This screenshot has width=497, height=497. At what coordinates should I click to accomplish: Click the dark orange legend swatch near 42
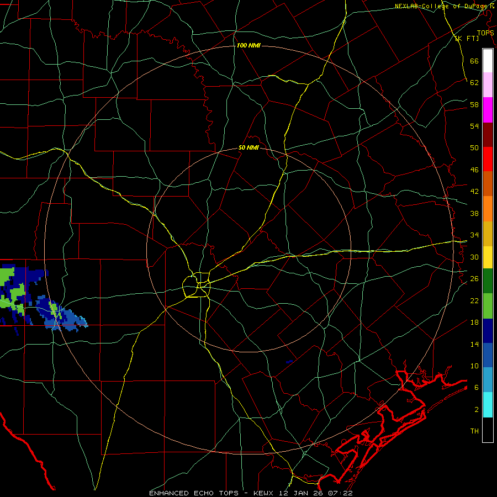coord(488,183)
